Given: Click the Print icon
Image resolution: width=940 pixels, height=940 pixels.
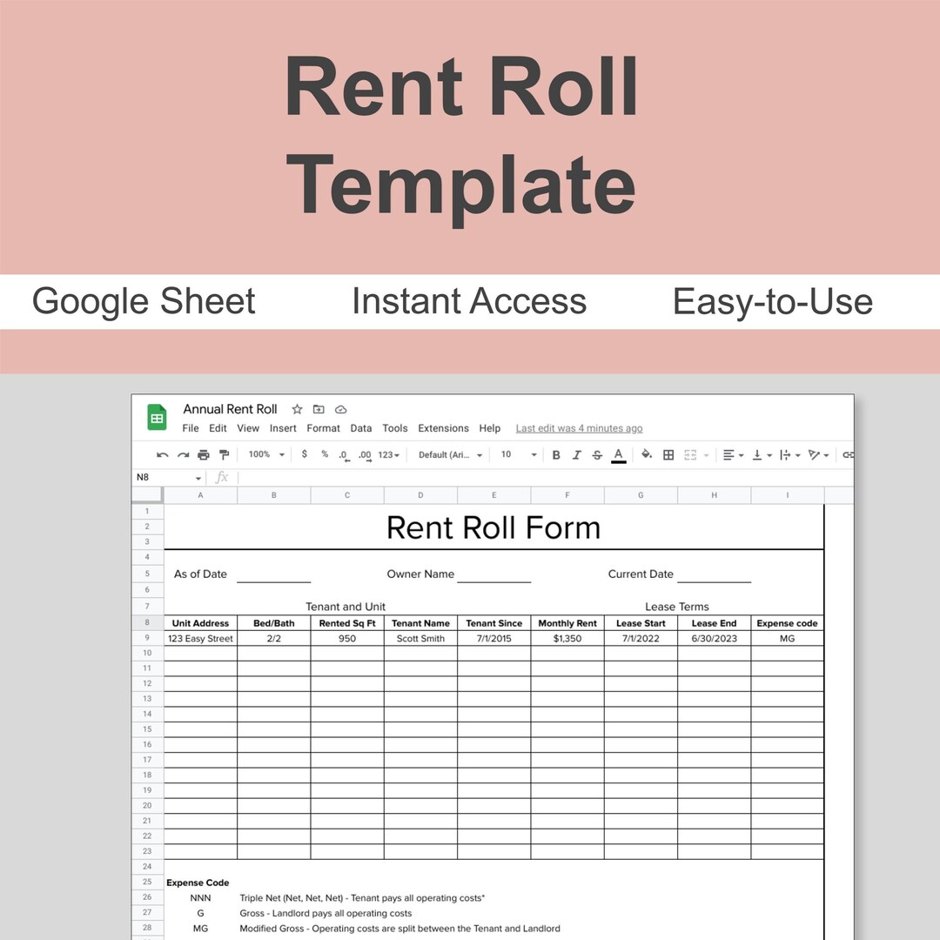Looking at the screenshot, I should pos(203,454).
